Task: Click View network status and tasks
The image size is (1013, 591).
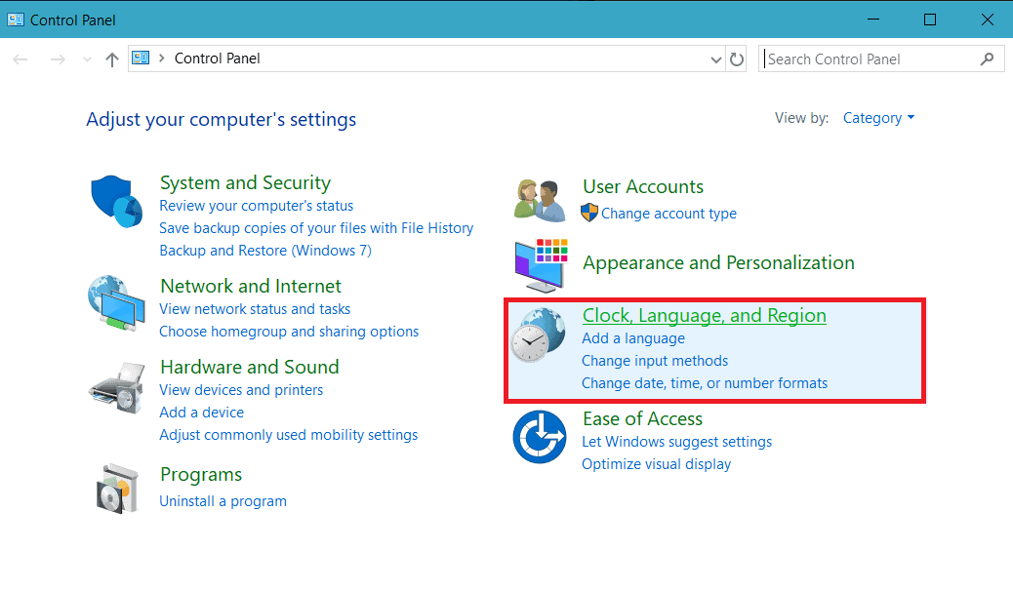Action: [255, 309]
